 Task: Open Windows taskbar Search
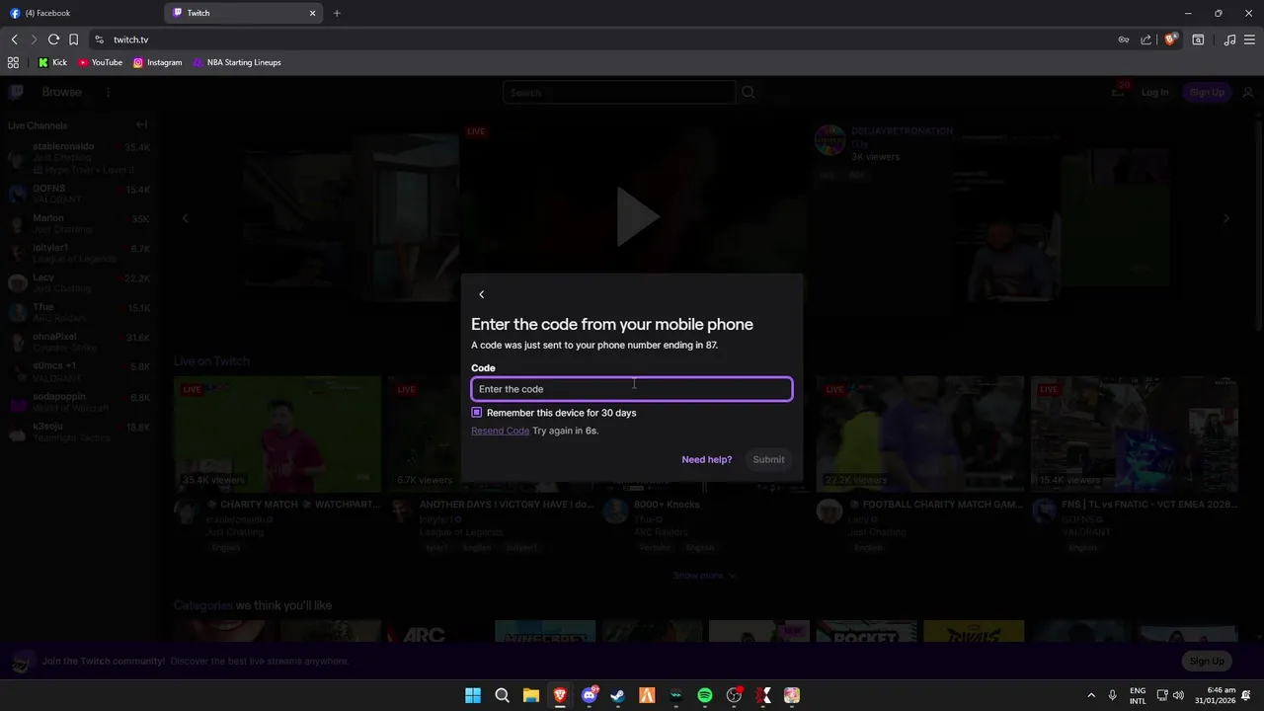502,695
